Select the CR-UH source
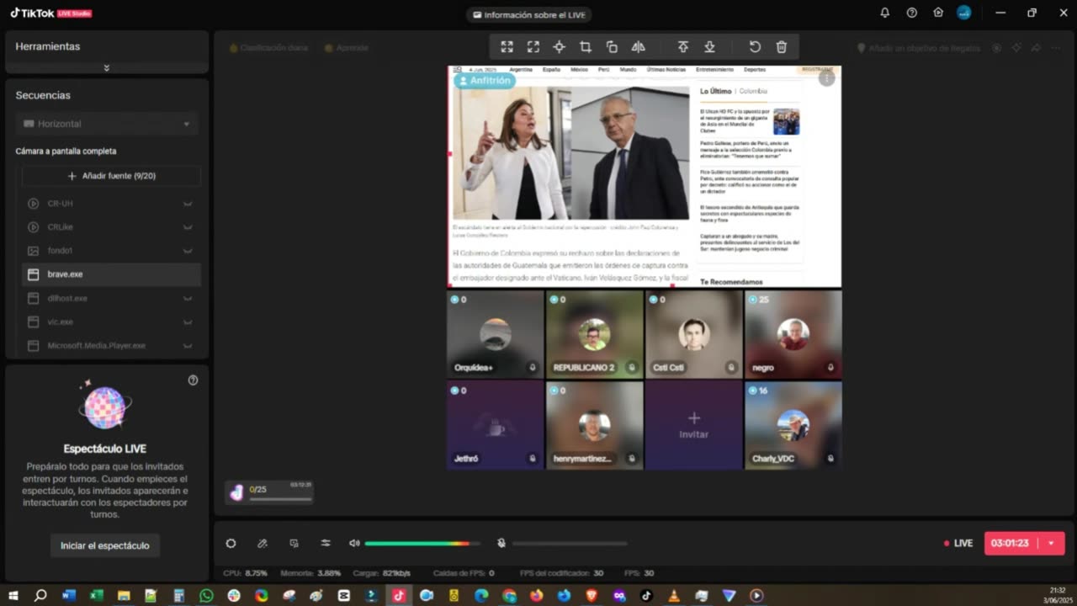Screen dimensions: 1077x606 point(61,204)
